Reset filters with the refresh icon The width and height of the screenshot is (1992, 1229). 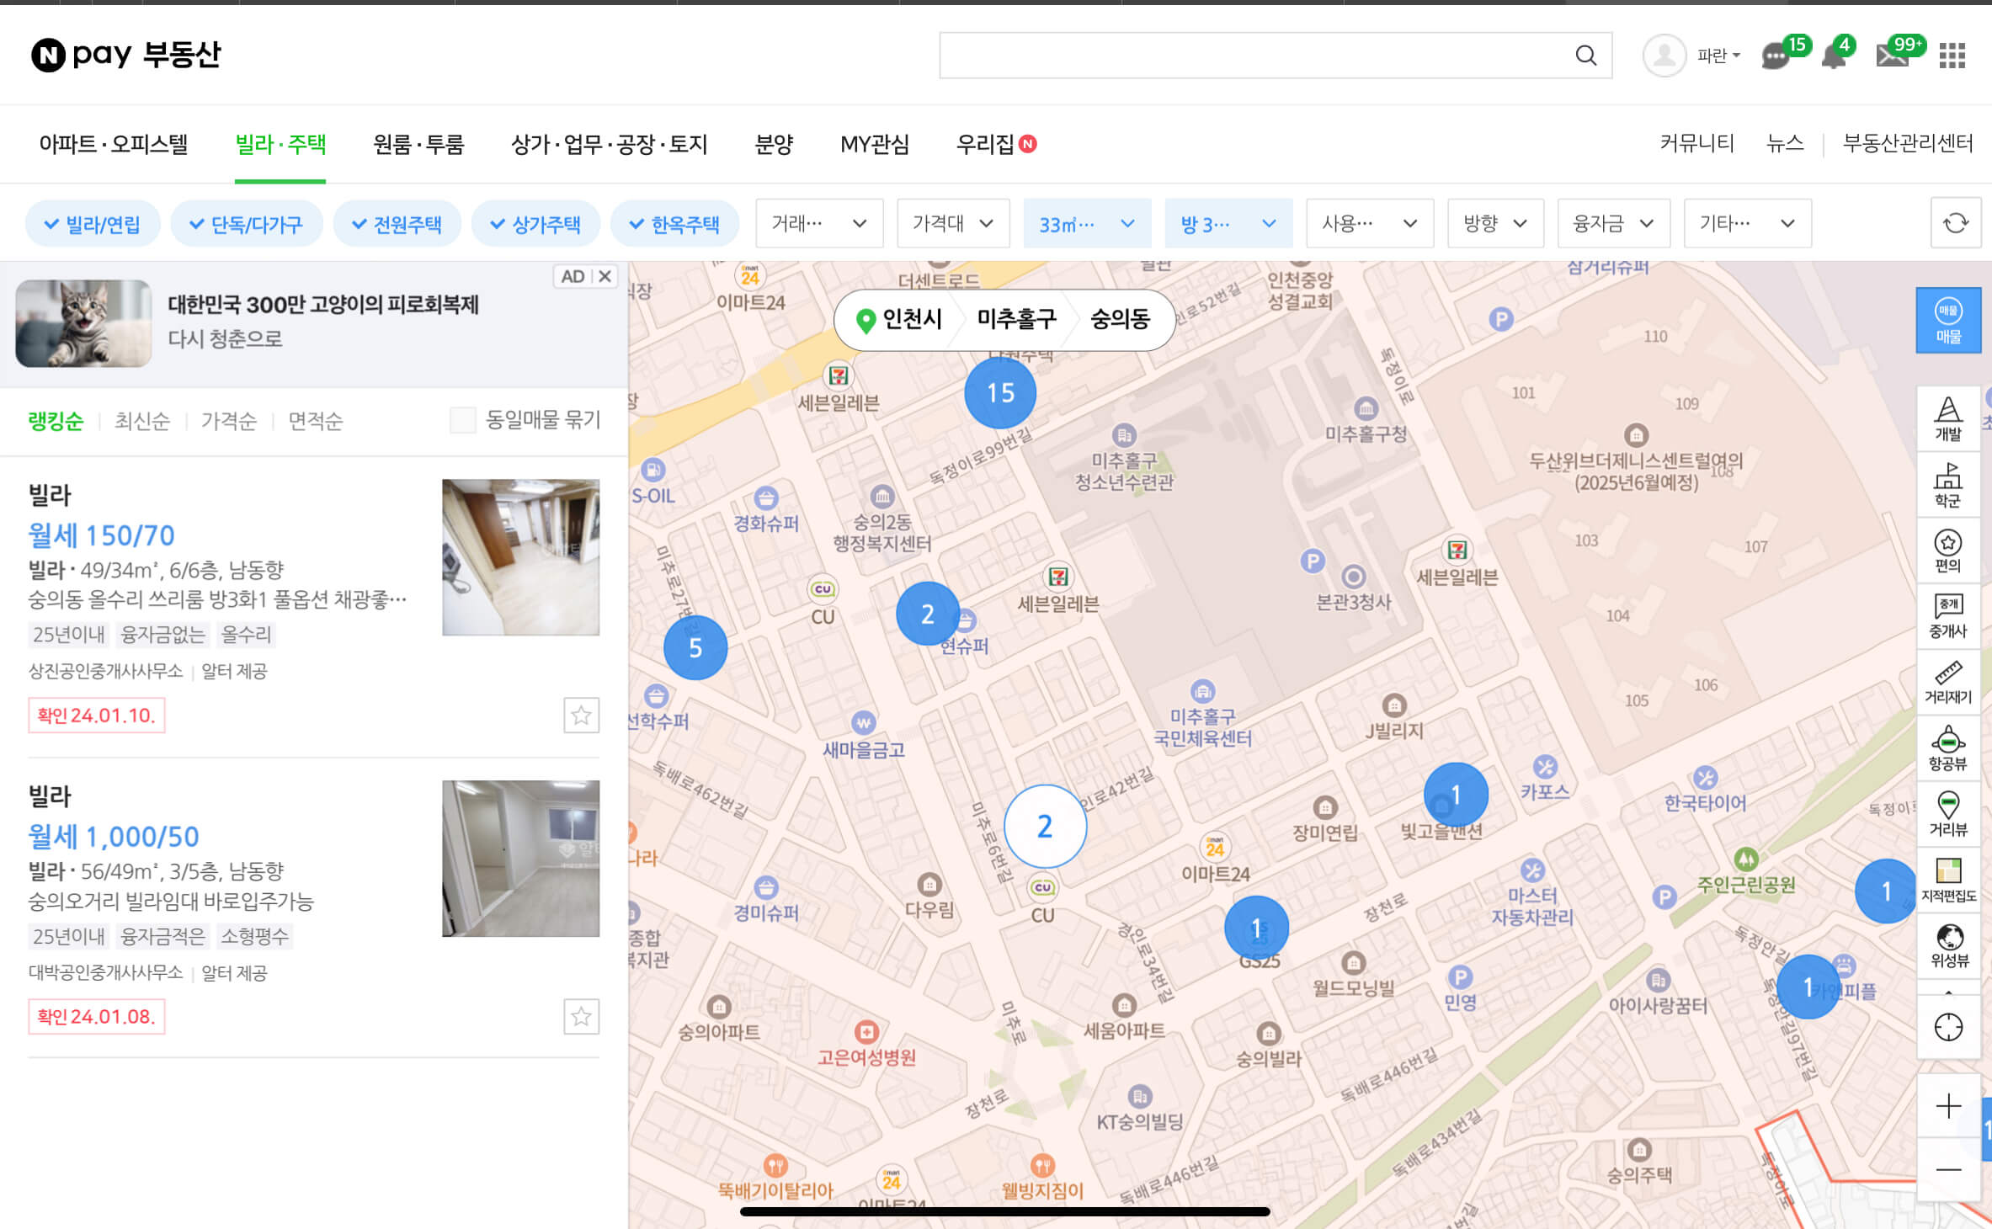pyautogui.click(x=1955, y=223)
